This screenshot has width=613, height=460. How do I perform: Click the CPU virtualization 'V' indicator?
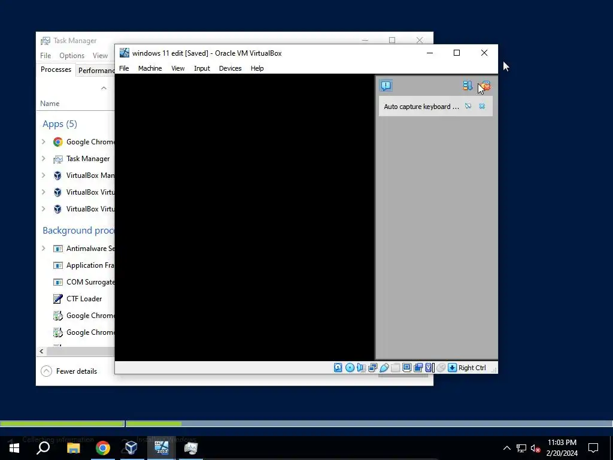tap(430, 368)
